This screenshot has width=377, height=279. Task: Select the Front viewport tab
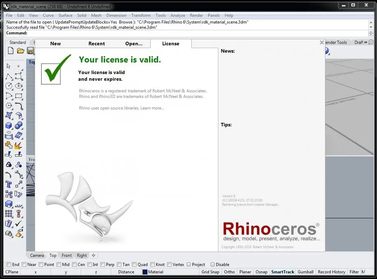tap(67, 255)
